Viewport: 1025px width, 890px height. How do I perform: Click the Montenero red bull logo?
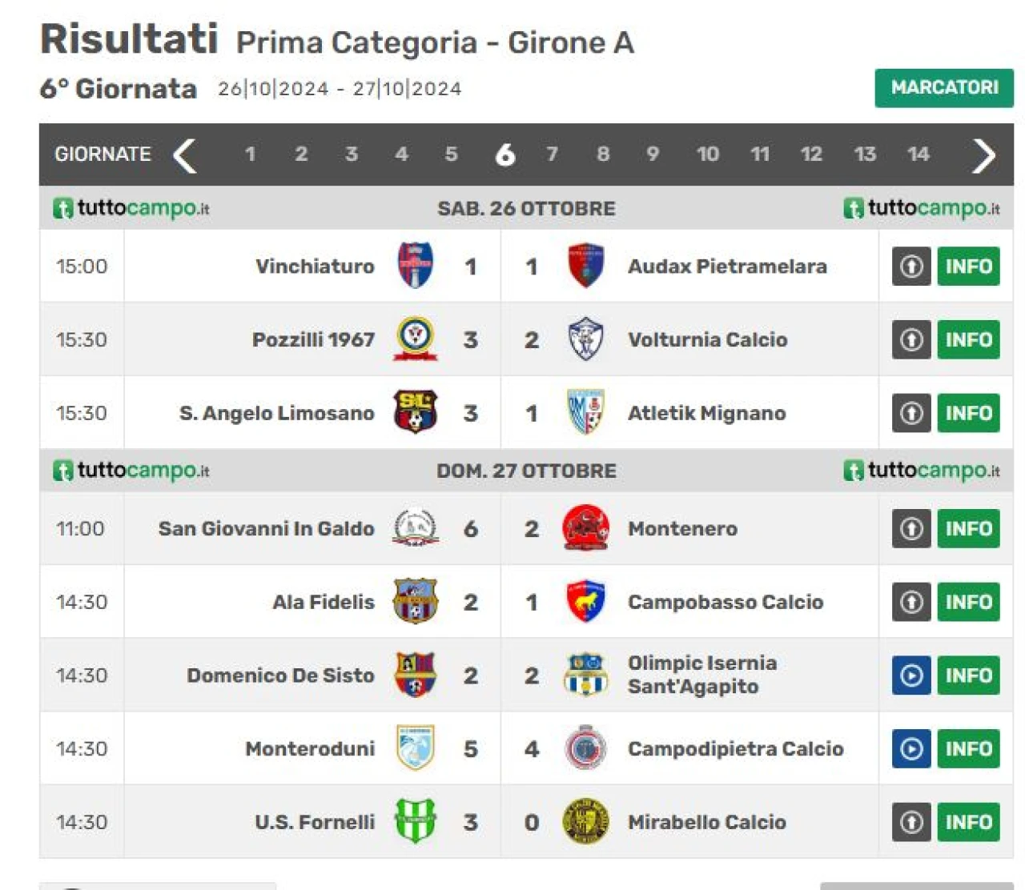tap(585, 528)
